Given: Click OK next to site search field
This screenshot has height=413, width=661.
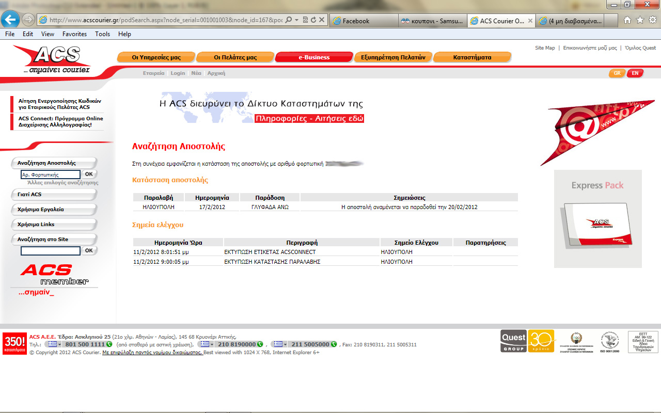Looking at the screenshot, I should [x=89, y=250].
